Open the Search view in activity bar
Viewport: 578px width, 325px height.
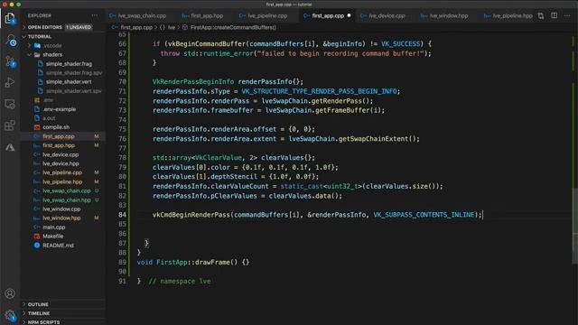click(10, 40)
